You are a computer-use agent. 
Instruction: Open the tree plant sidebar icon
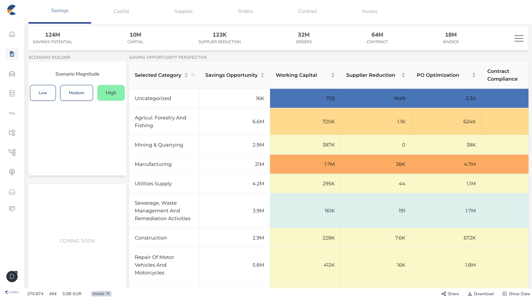pos(12,172)
